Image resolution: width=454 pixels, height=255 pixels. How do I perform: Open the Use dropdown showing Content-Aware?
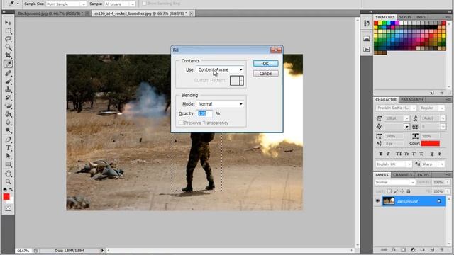[220, 69]
